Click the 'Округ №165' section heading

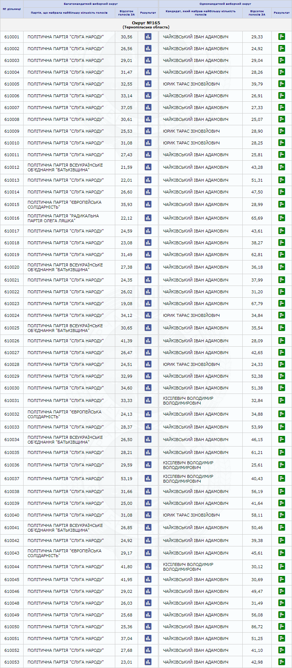click(x=146, y=23)
